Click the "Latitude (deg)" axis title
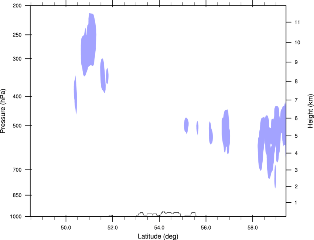This screenshot has height=240, width=314. point(158,236)
